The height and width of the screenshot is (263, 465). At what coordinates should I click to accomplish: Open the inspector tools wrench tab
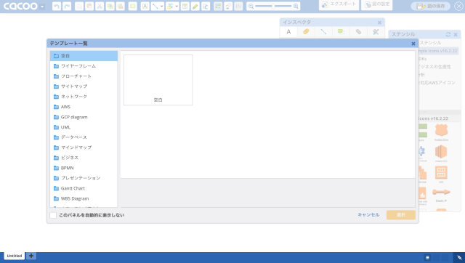376,32
